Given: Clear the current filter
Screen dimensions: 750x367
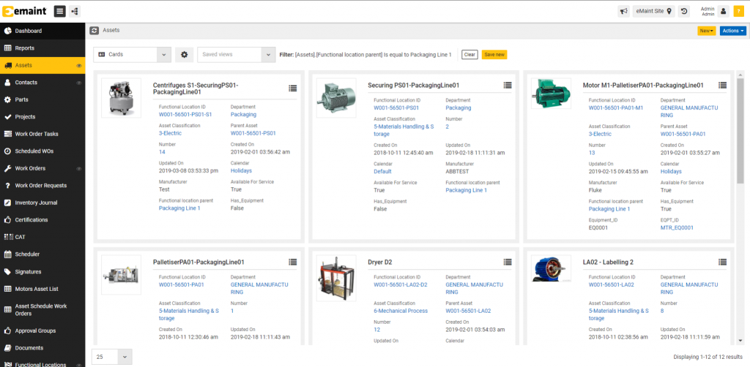Looking at the screenshot, I should [x=469, y=55].
